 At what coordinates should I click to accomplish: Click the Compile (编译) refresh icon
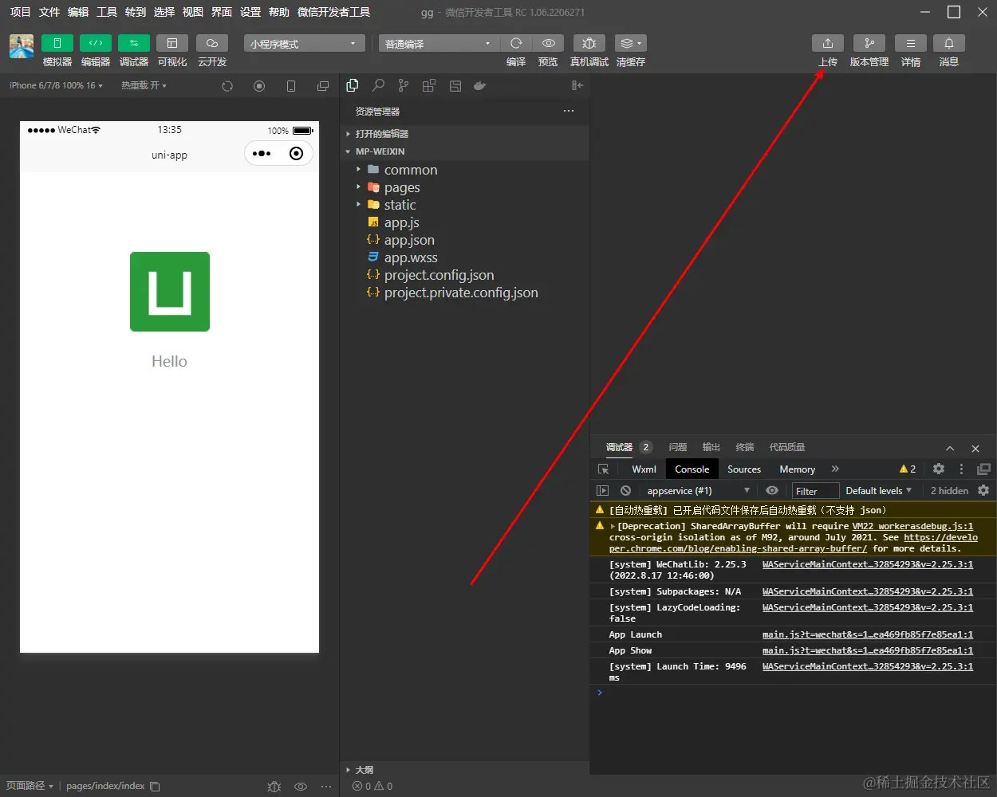[x=516, y=43]
